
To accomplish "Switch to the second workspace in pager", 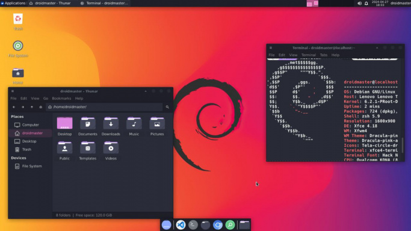I will 315,3.
